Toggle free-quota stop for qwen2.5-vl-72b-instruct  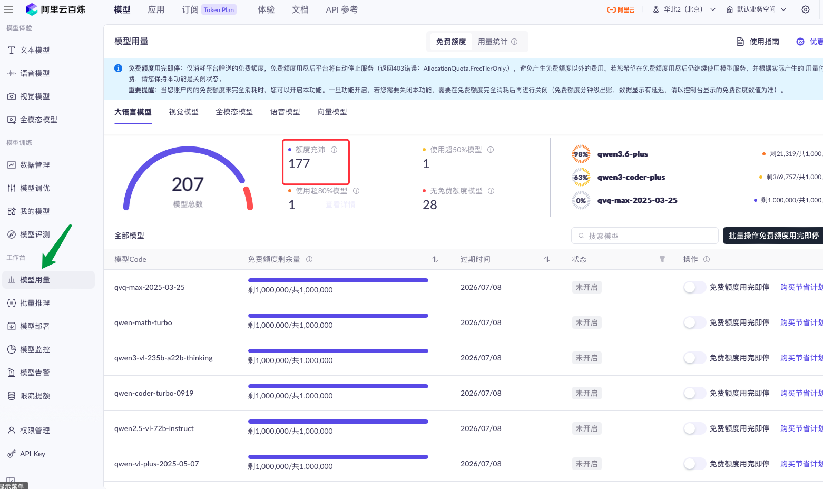pos(694,428)
